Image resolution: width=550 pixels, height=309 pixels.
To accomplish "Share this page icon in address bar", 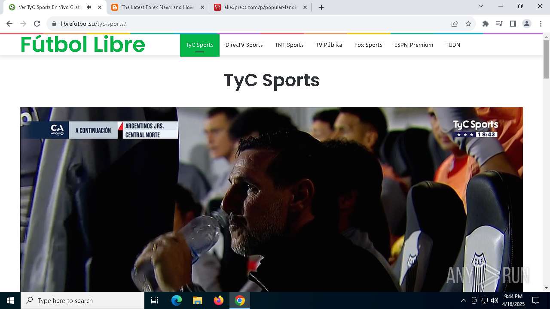I will click(x=455, y=24).
